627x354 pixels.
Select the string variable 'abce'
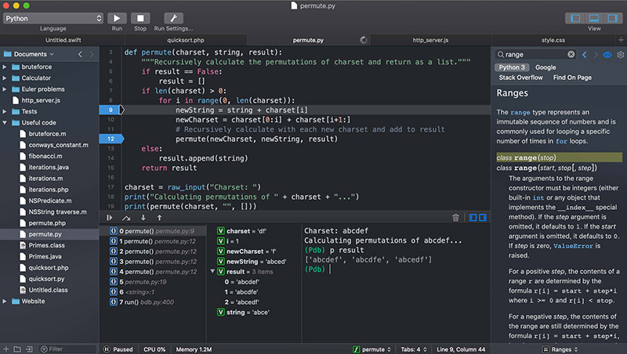243,312
